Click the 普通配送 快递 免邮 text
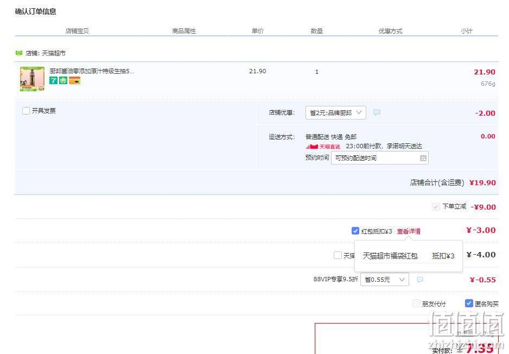 tap(331, 137)
